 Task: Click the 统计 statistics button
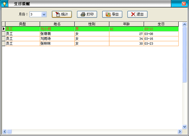pyautogui.click(x=62, y=14)
